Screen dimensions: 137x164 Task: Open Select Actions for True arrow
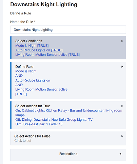point(122,106)
